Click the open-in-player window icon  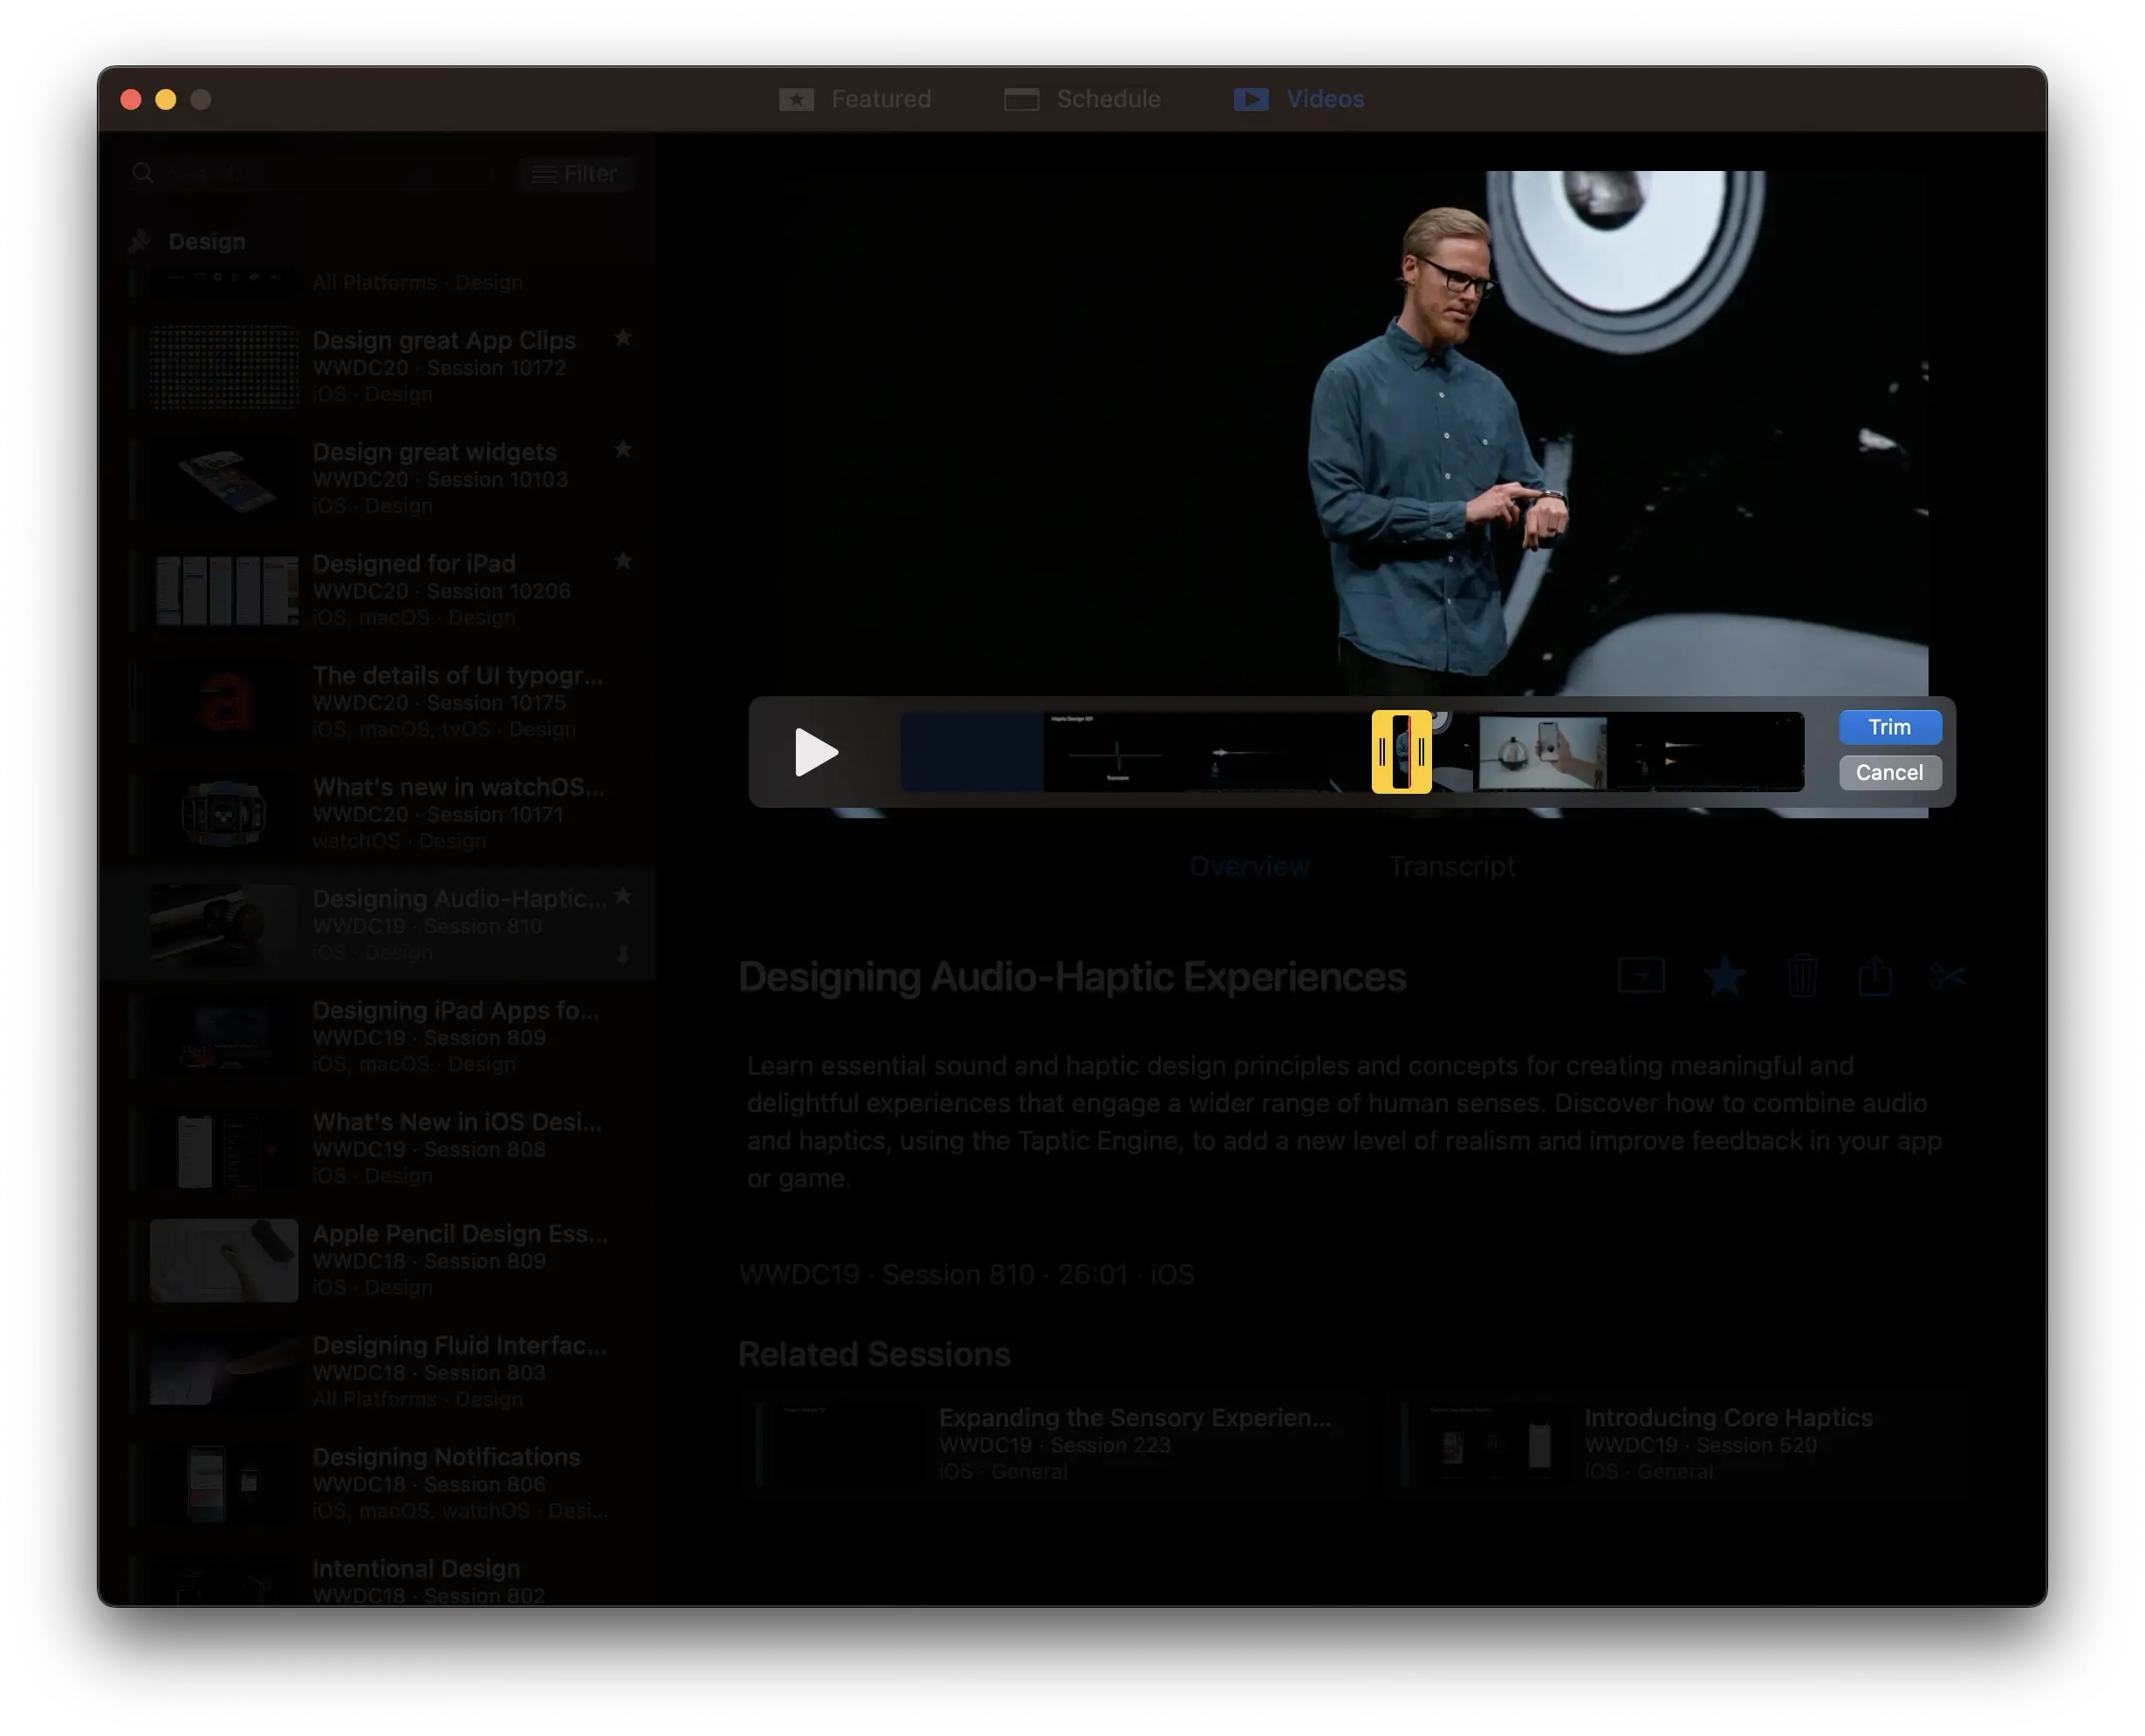(x=1641, y=976)
